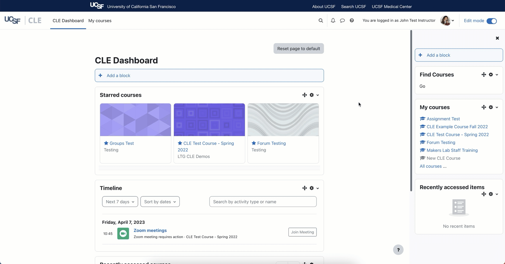Screen dimensions: 505x264
Task: Click the floating help question mark button
Action: pos(398,250)
